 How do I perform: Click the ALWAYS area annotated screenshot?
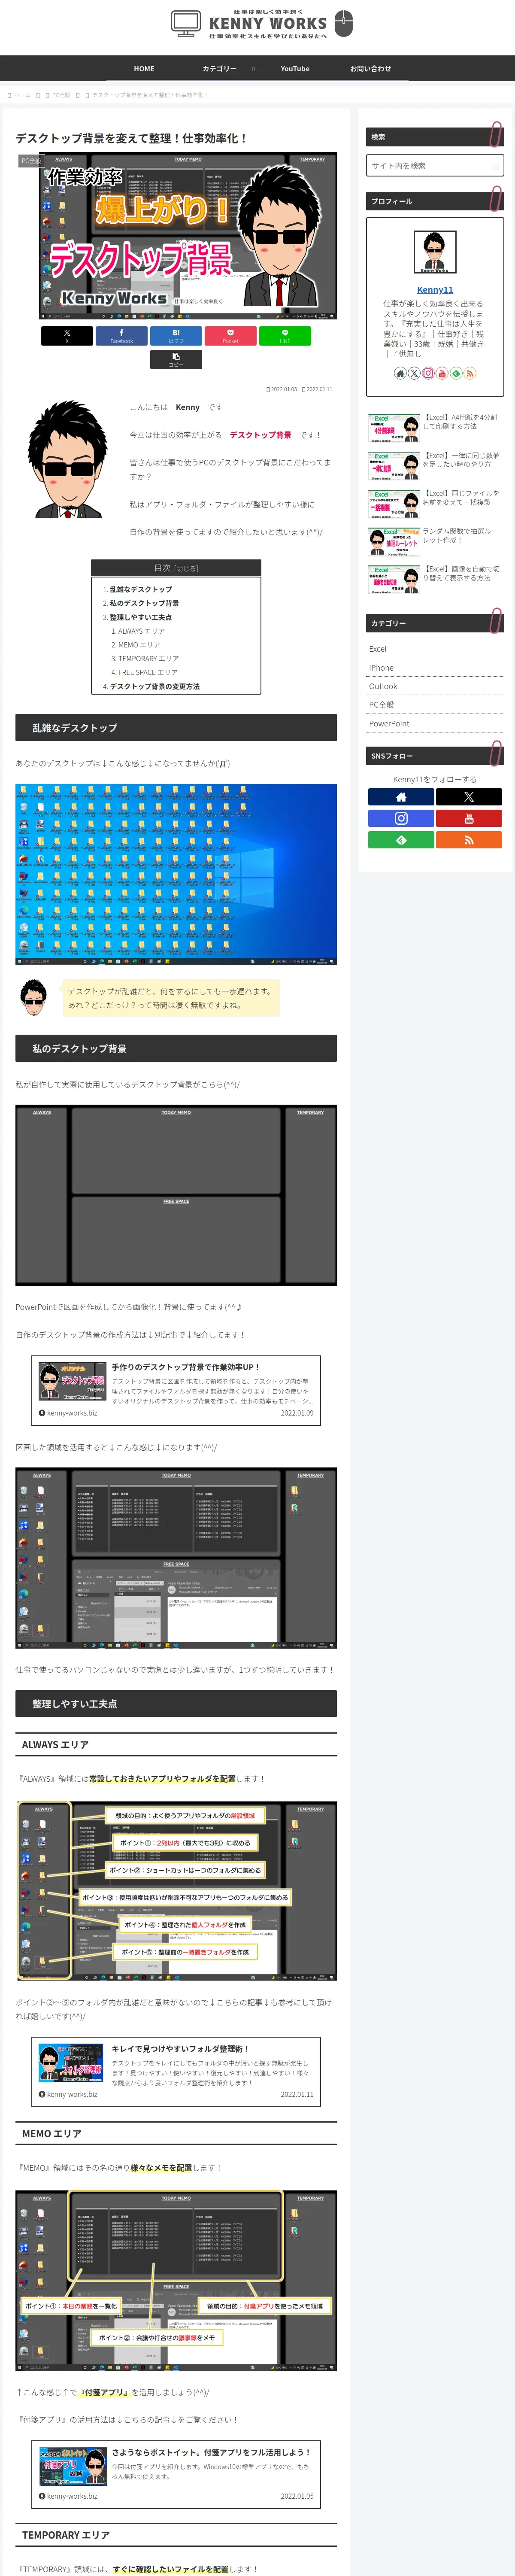(176, 1891)
